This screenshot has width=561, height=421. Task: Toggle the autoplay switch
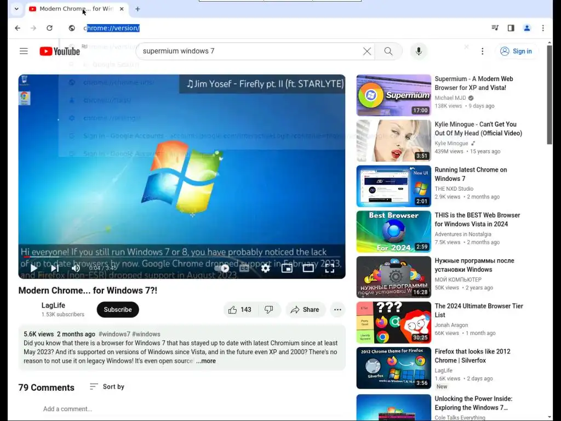222,268
